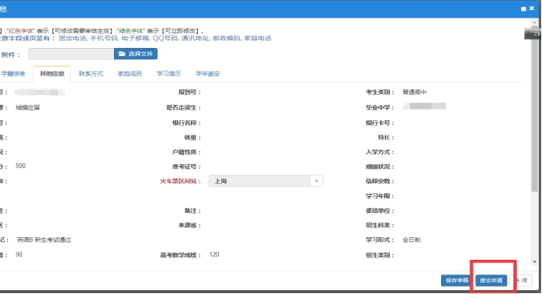Click the 考生类别 label
Screen dimensions: 542x294
[x=380, y=92]
